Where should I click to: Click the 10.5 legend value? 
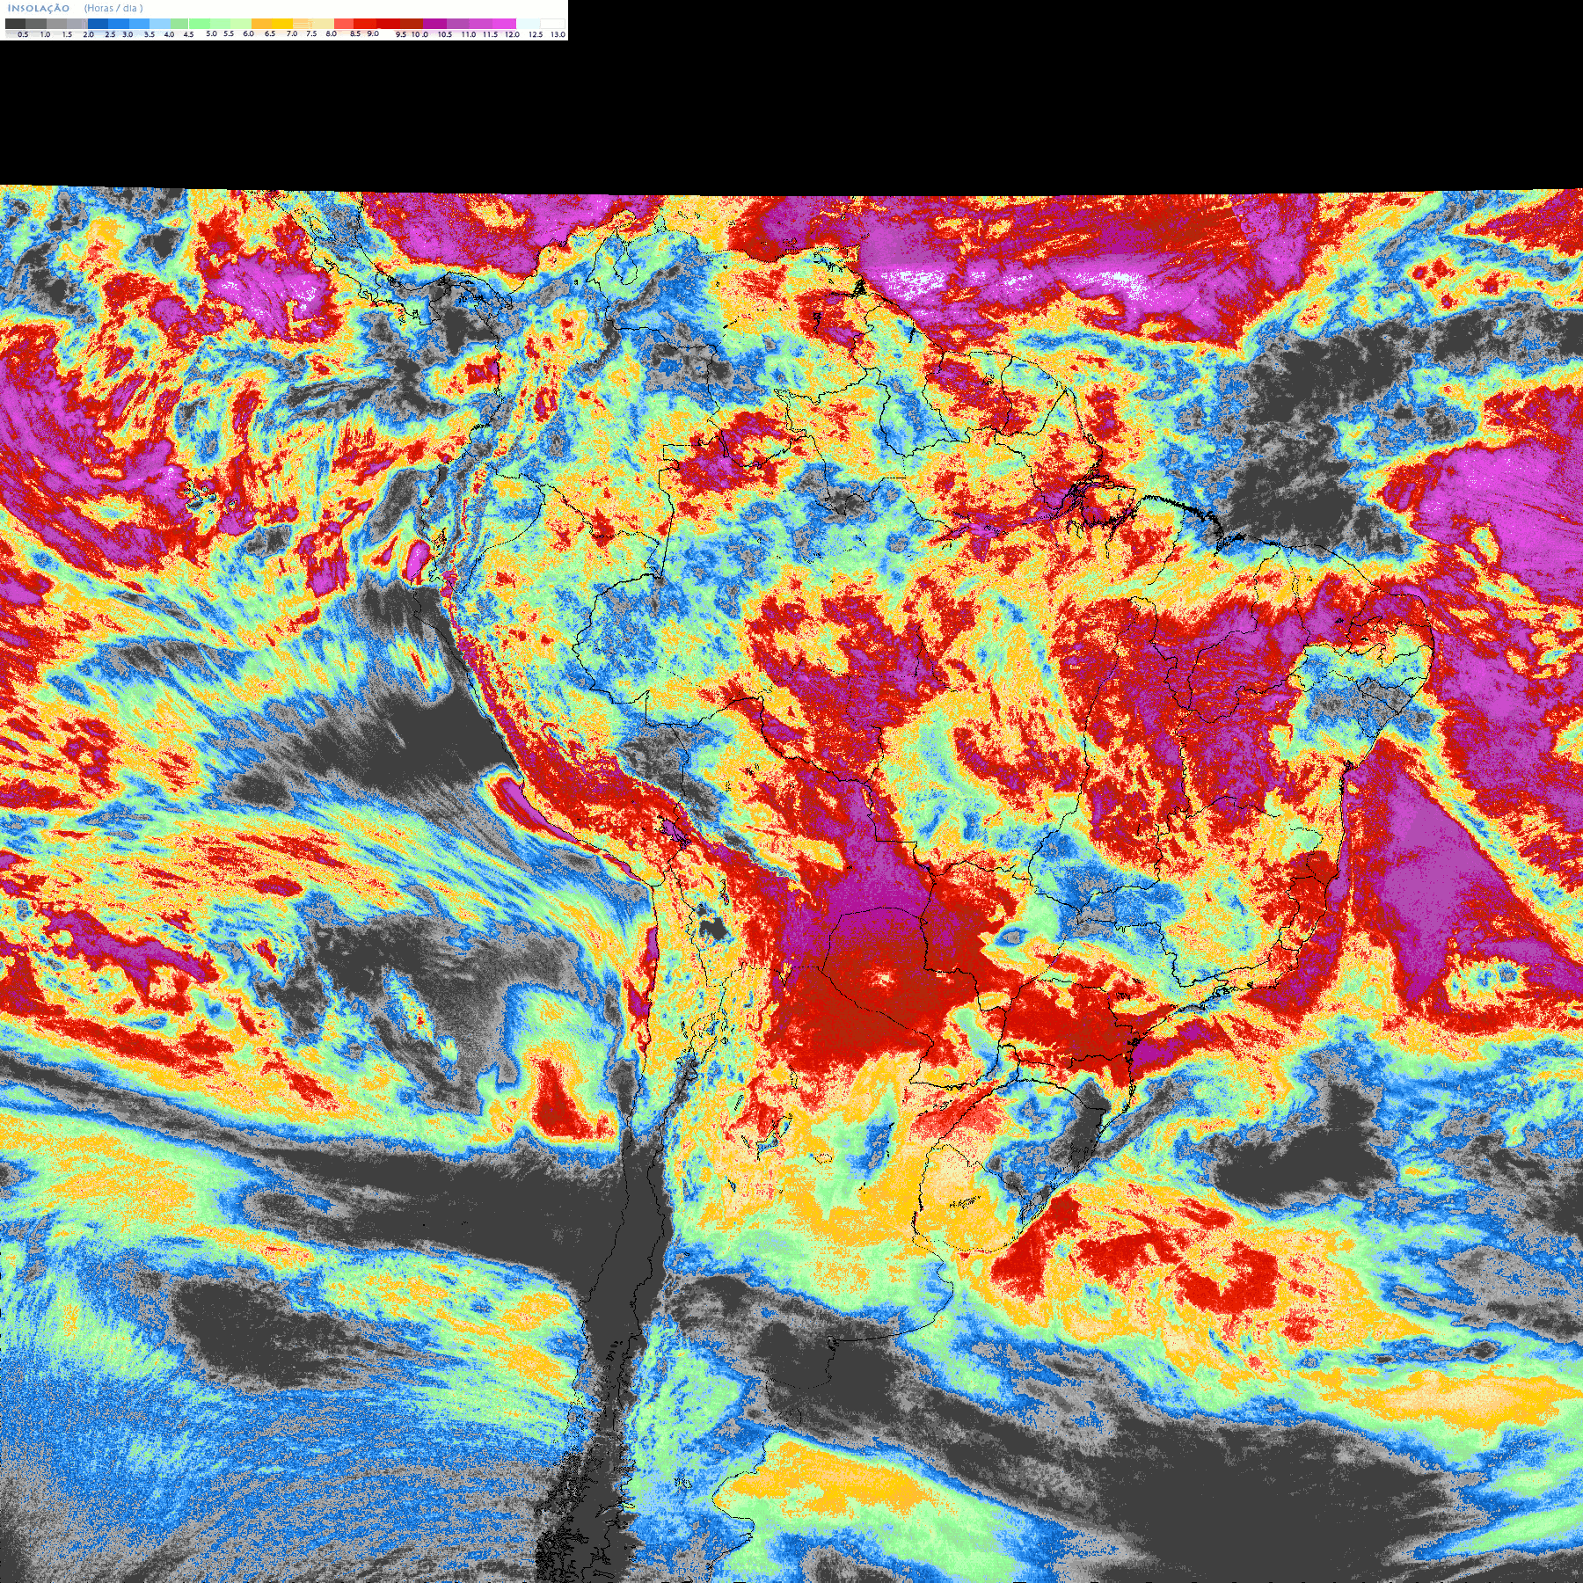point(445,34)
